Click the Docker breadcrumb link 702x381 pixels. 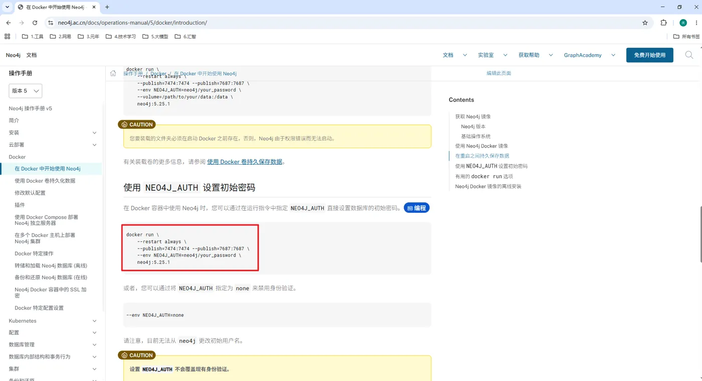pyautogui.click(x=158, y=74)
